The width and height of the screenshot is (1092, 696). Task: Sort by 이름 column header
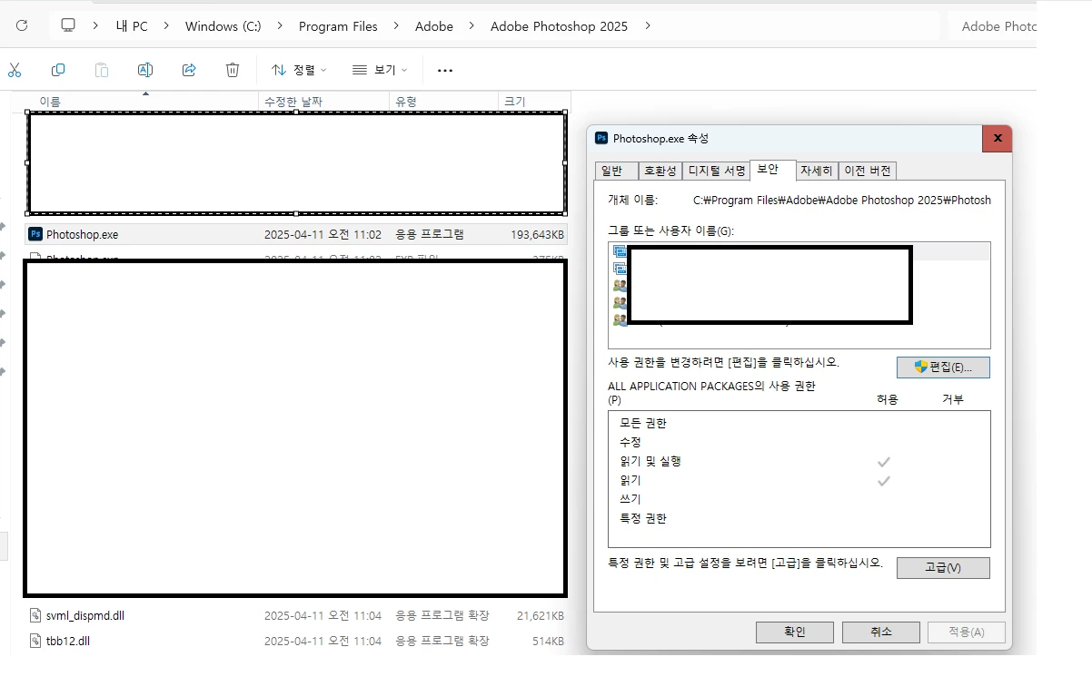point(142,102)
